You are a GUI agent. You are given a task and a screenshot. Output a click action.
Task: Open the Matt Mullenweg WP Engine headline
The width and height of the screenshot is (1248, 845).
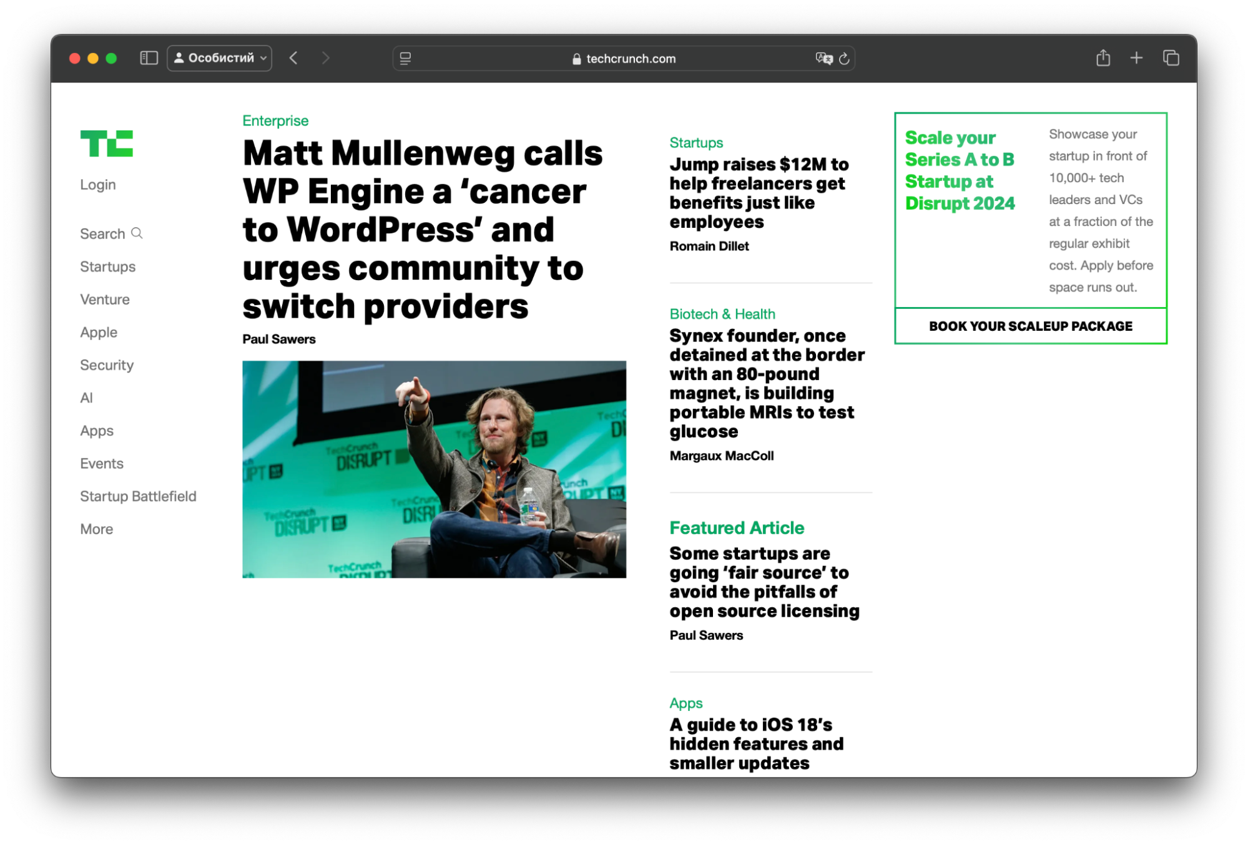coord(423,229)
